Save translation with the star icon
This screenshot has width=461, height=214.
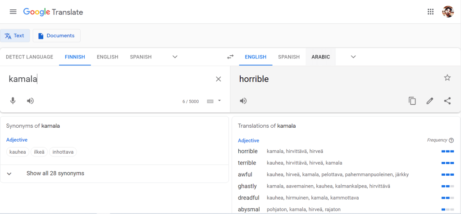point(447,78)
